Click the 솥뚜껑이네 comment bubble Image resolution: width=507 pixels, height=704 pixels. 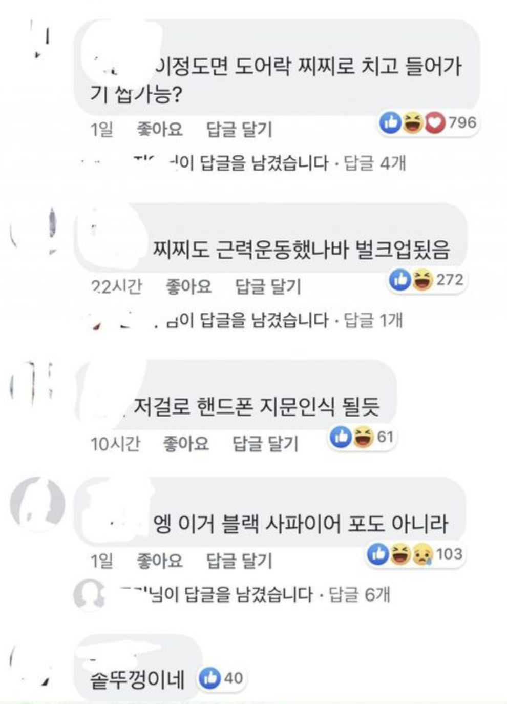tap(137, 669)
